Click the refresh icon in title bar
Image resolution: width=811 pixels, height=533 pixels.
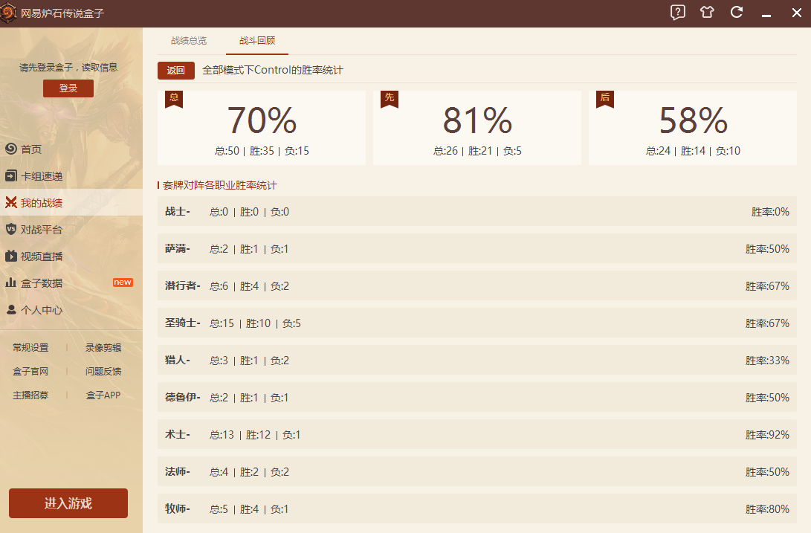coord(737,12)
